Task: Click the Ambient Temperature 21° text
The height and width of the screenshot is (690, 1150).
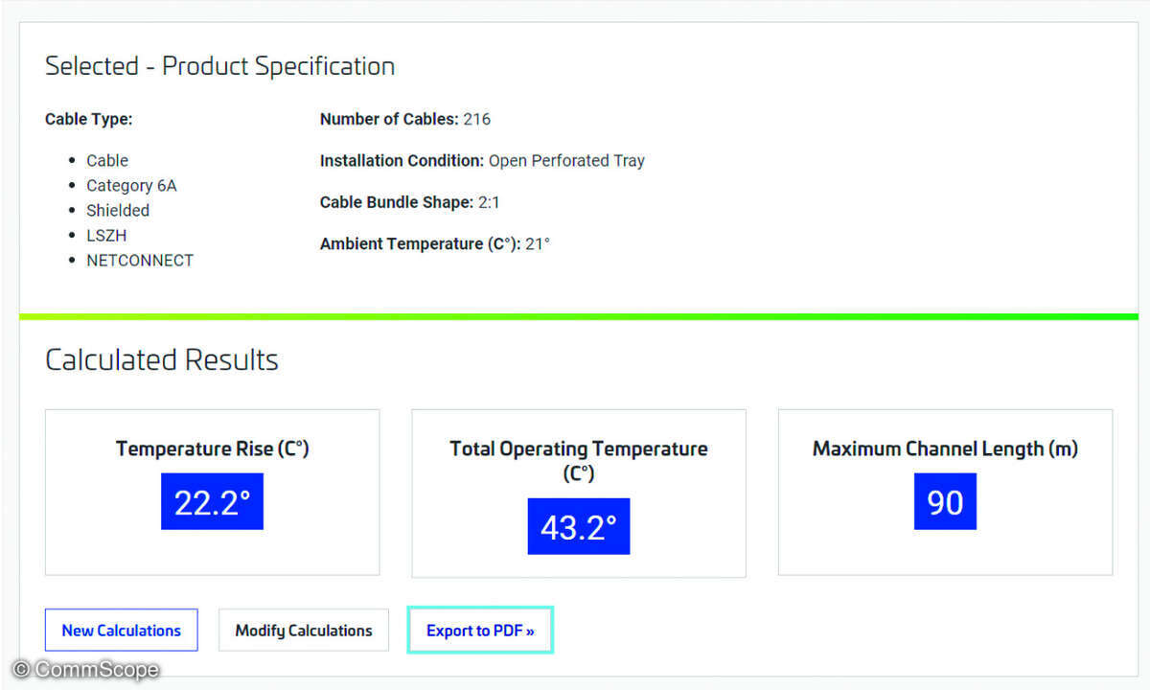Action: tap(434, 243)
